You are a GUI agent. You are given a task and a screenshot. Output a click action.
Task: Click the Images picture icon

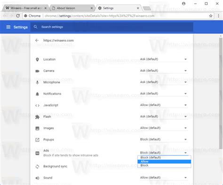coord(37,128)
